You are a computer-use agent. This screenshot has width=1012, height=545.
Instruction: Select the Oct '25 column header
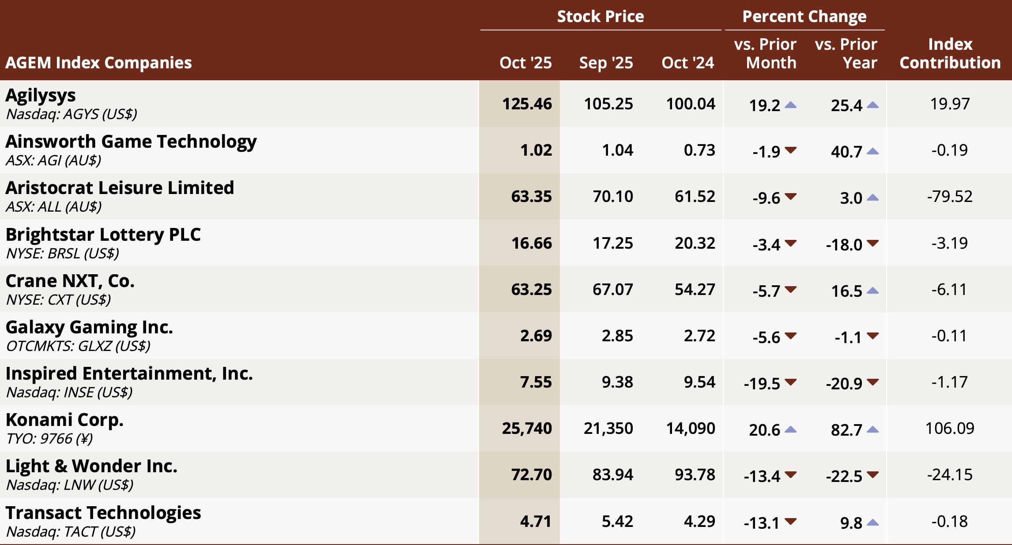525,63
